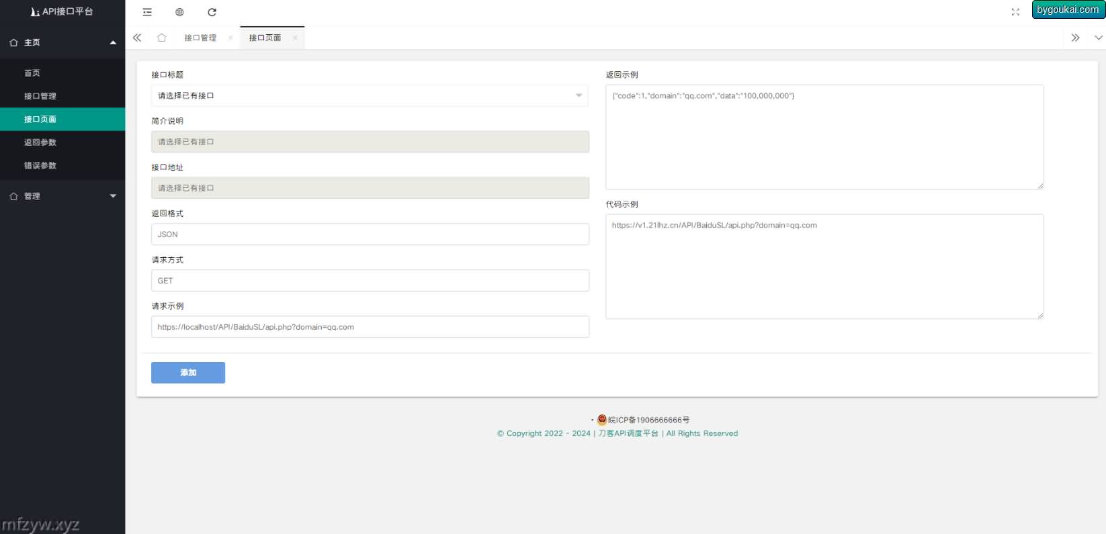This screenshot has height=534, width=1106.
Task: Open the tab options dropdown arrow
Action: tap(1098, 38)
